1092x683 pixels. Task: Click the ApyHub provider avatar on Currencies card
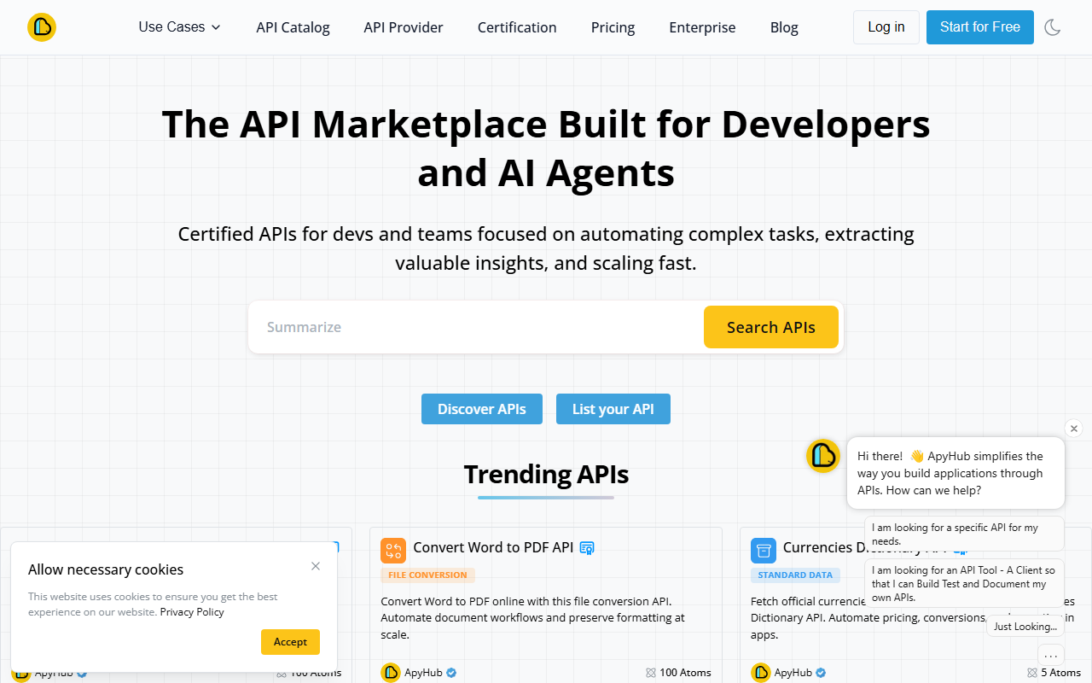pyautogui.click(x=761, y=673)
